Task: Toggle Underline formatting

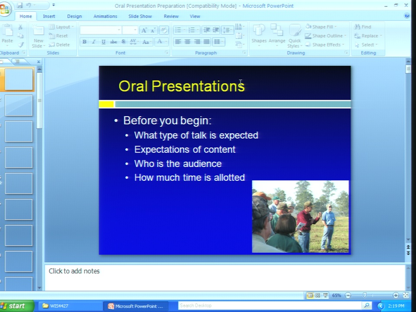Action: 104,42
